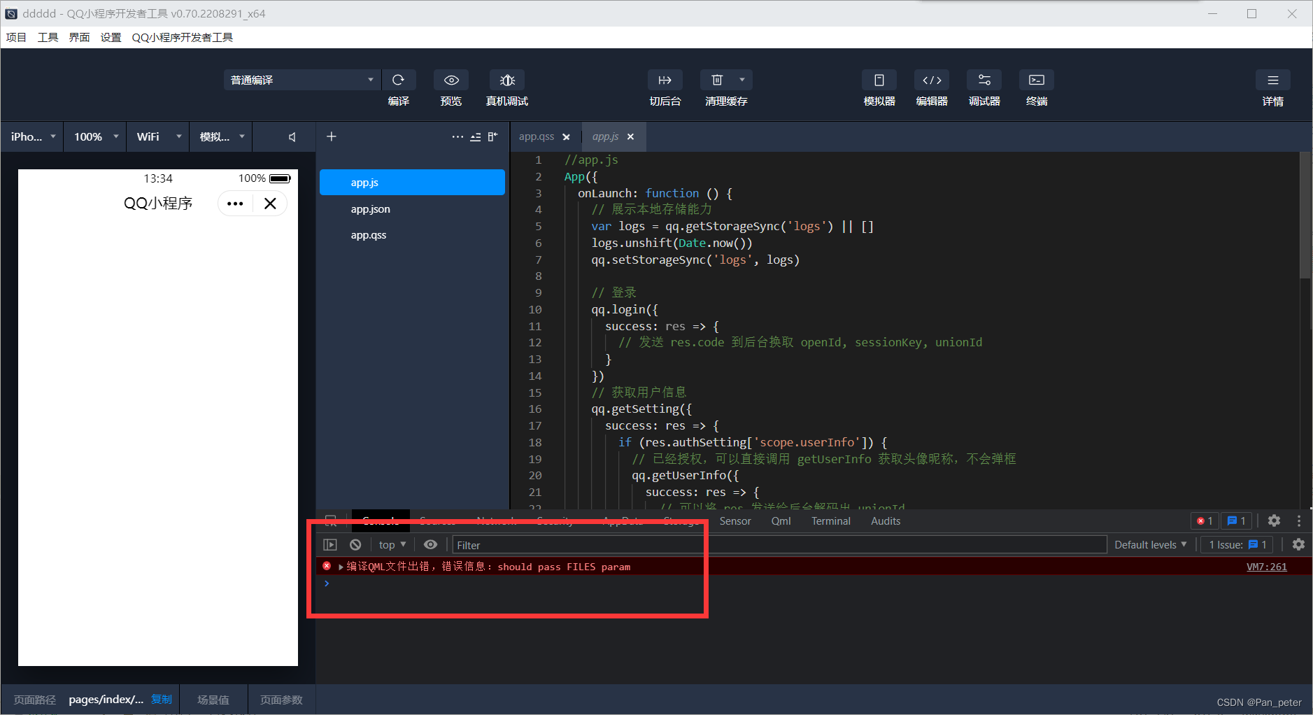
Task: Close the app.qss editor tab
Action: 567,137
